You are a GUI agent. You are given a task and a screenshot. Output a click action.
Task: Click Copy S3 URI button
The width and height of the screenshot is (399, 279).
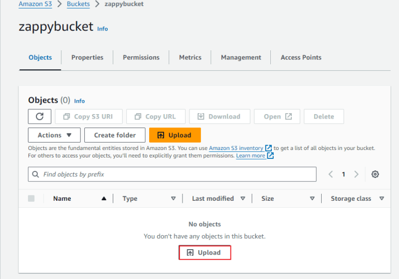[x=89, y=117]
